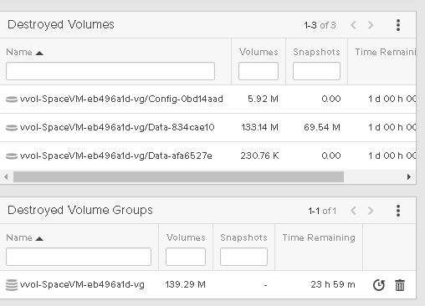Click the Destroyed Volumes panel title
This screenshot has width=425, height=306.
pos(61,24)
